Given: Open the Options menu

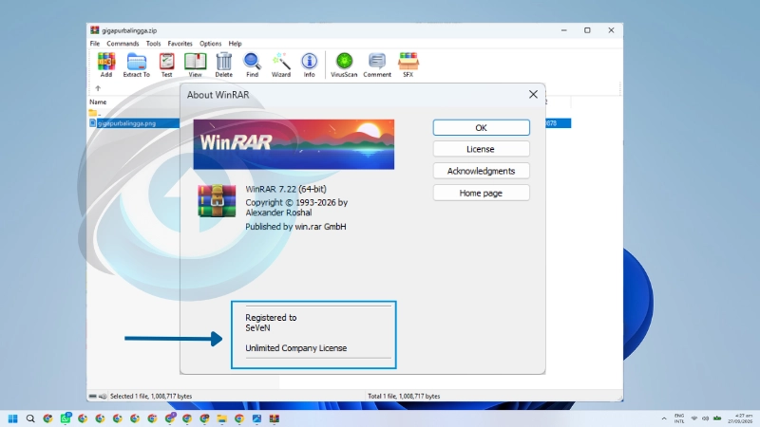Looking at the screenshot, I should point(210,44).
